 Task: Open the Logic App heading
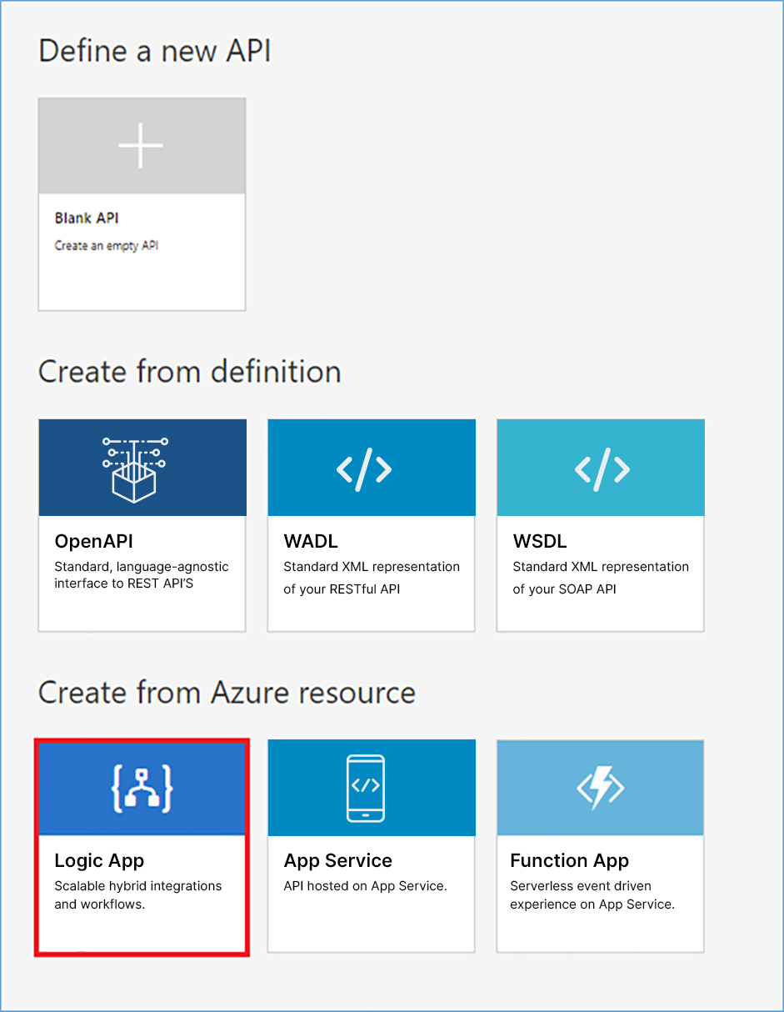99,860
